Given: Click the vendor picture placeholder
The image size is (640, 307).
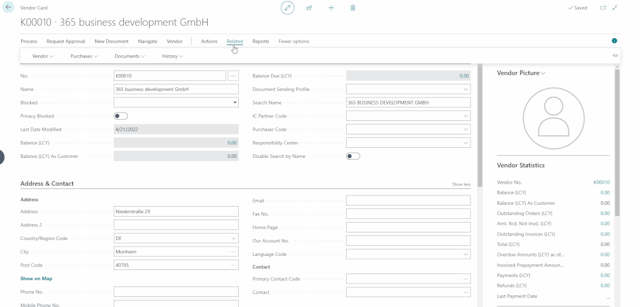Looking at the screenshot, I should [x=553, y=119].
